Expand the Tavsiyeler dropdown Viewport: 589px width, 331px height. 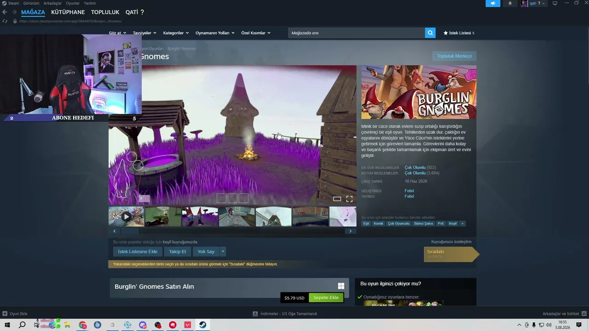click(144, 33)
